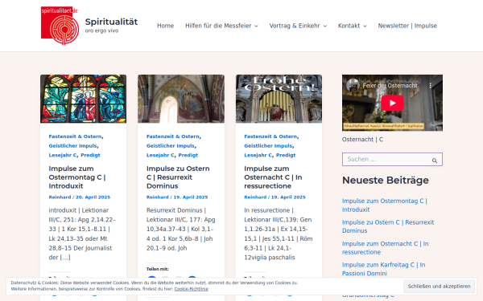
Task: Click the Feier der Osternacht video title
Action: 390,86
